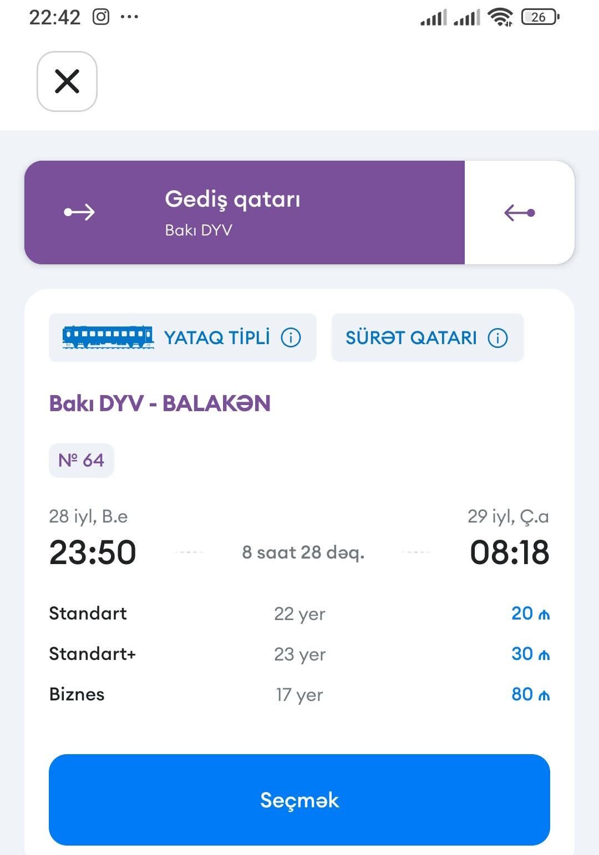Image resolution: width=599 pixels, height=855 pixels.
Task: Select the Gediş qatarı tab
Action: click(x=245, y=212)
